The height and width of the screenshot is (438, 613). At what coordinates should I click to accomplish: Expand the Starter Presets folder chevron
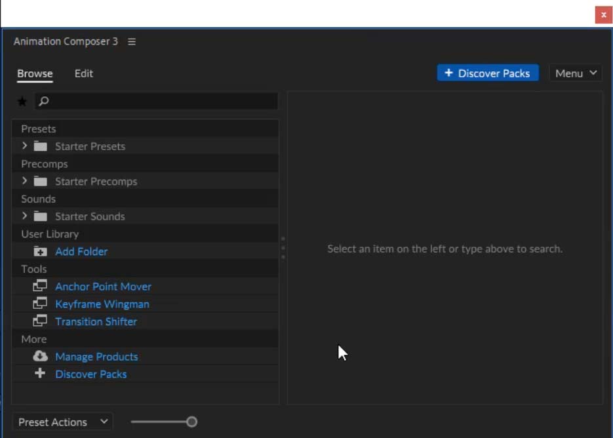click(x=24, y=146)
